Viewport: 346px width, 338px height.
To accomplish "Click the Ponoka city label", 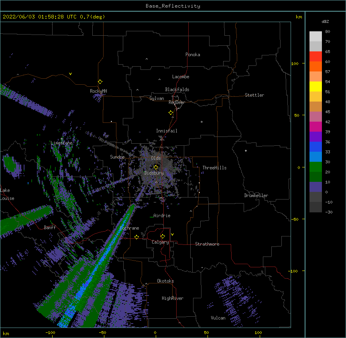I will click(193, 55).
